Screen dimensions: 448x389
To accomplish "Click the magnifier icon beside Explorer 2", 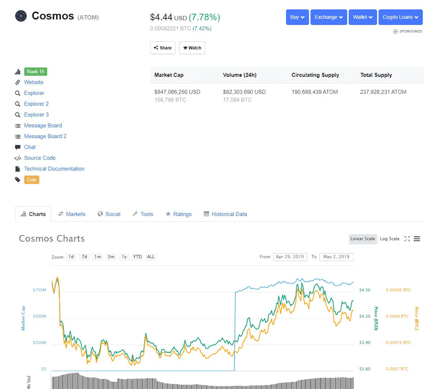I will pyautogui.click(x=18, y=104).
